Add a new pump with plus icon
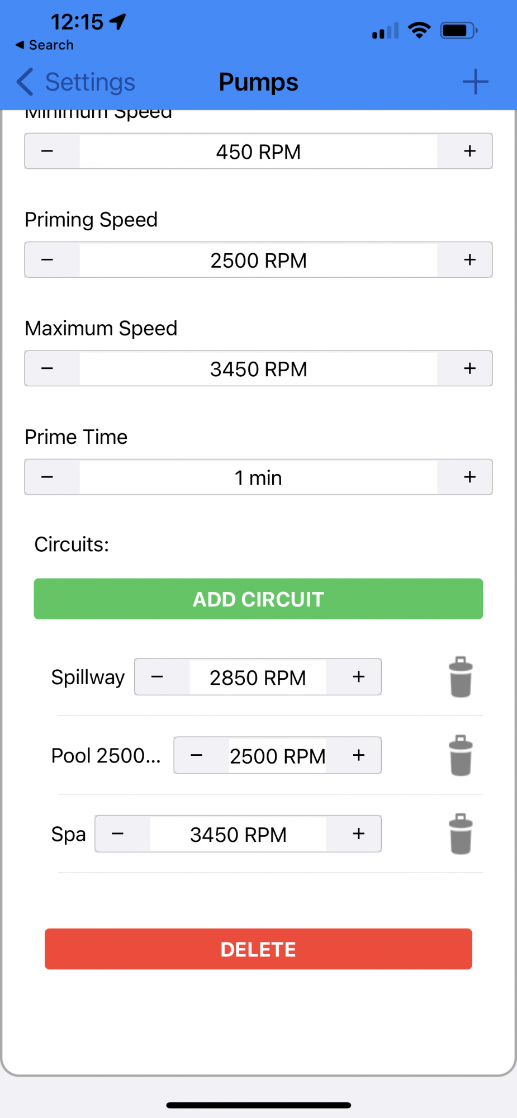The image size is (517, 1118). click(x=476, y=82)
